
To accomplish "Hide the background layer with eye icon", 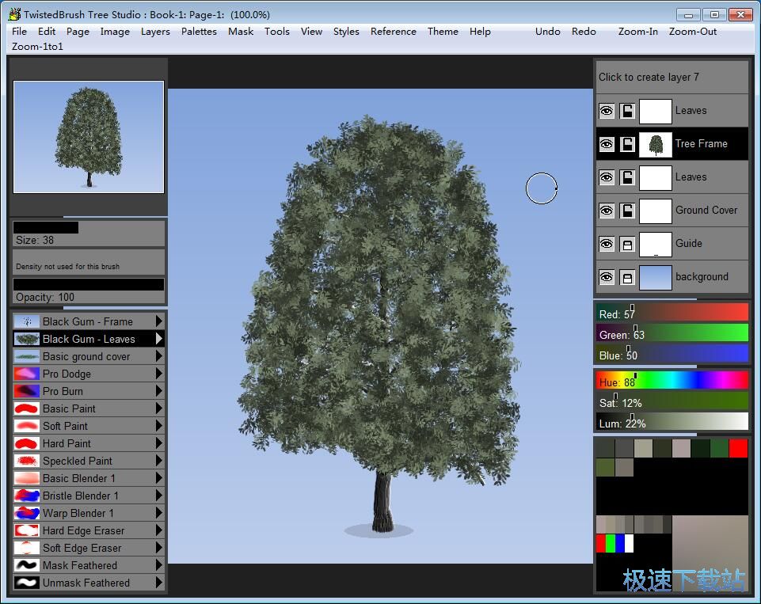I will [x=607, y=277].
